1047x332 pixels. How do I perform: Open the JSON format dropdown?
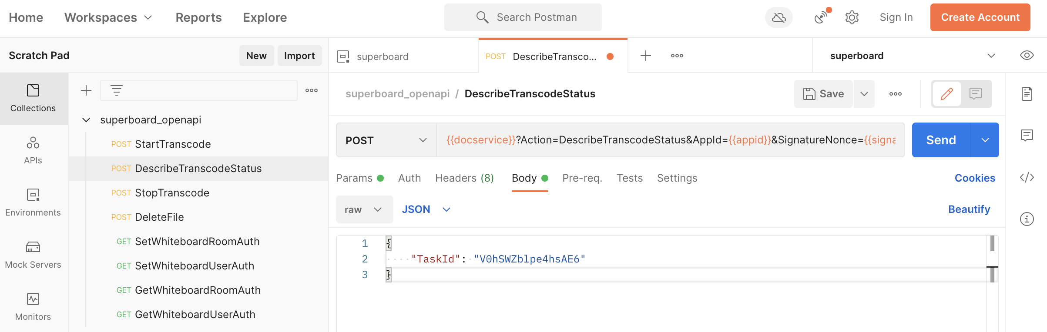(x=426, y=209)
